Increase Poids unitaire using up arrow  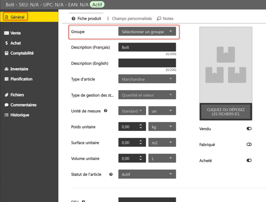coord(141,125)
